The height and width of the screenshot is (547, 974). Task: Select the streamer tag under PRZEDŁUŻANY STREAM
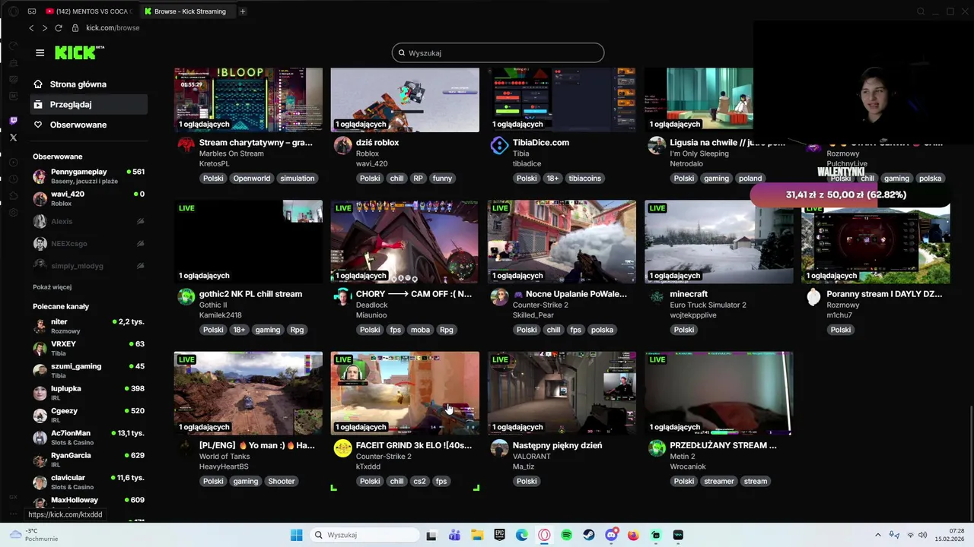point(719,481)
